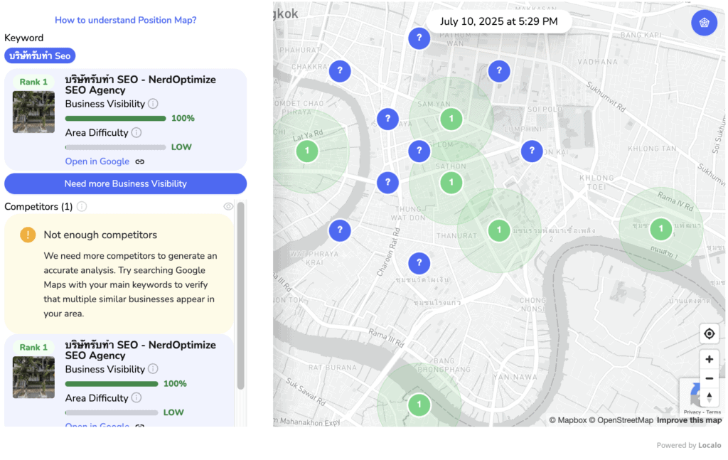Select the green rank 1 marker beside Thanurat
Image resolution: width=728 pixels, height=460 pixels.
click(499, 230)
